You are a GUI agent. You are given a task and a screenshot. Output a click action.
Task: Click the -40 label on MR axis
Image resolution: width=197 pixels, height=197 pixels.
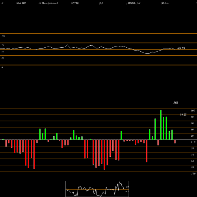192,155
